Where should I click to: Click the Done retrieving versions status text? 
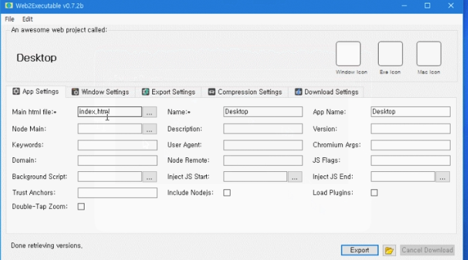[47, 245]
